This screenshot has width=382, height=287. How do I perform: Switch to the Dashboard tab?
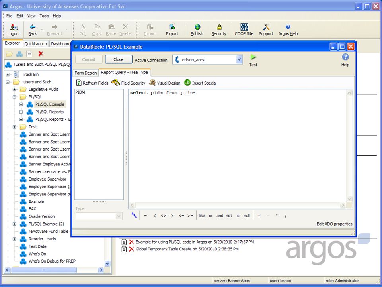(x=60, y=44)
